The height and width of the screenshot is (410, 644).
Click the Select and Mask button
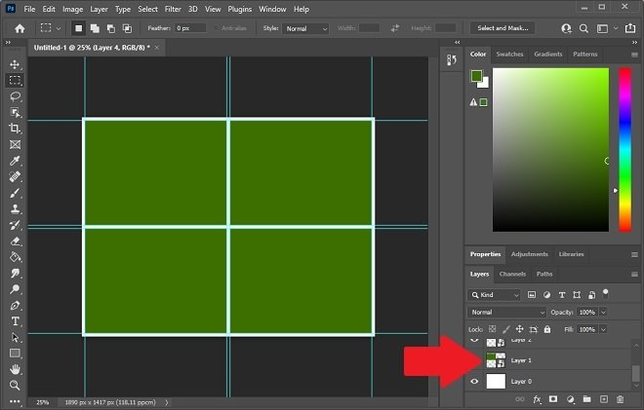[x=503, y=28]
